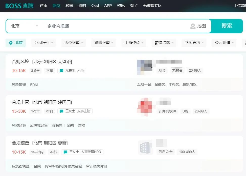The image size is (246, 176).
Task: Open 合规风控 job title link
Action: coord(20,62)
